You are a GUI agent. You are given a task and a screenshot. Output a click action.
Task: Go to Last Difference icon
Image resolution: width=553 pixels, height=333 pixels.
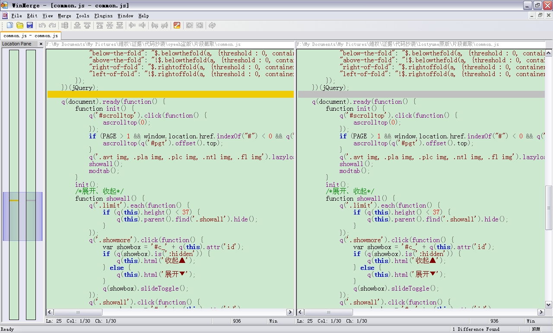point(120,26)
